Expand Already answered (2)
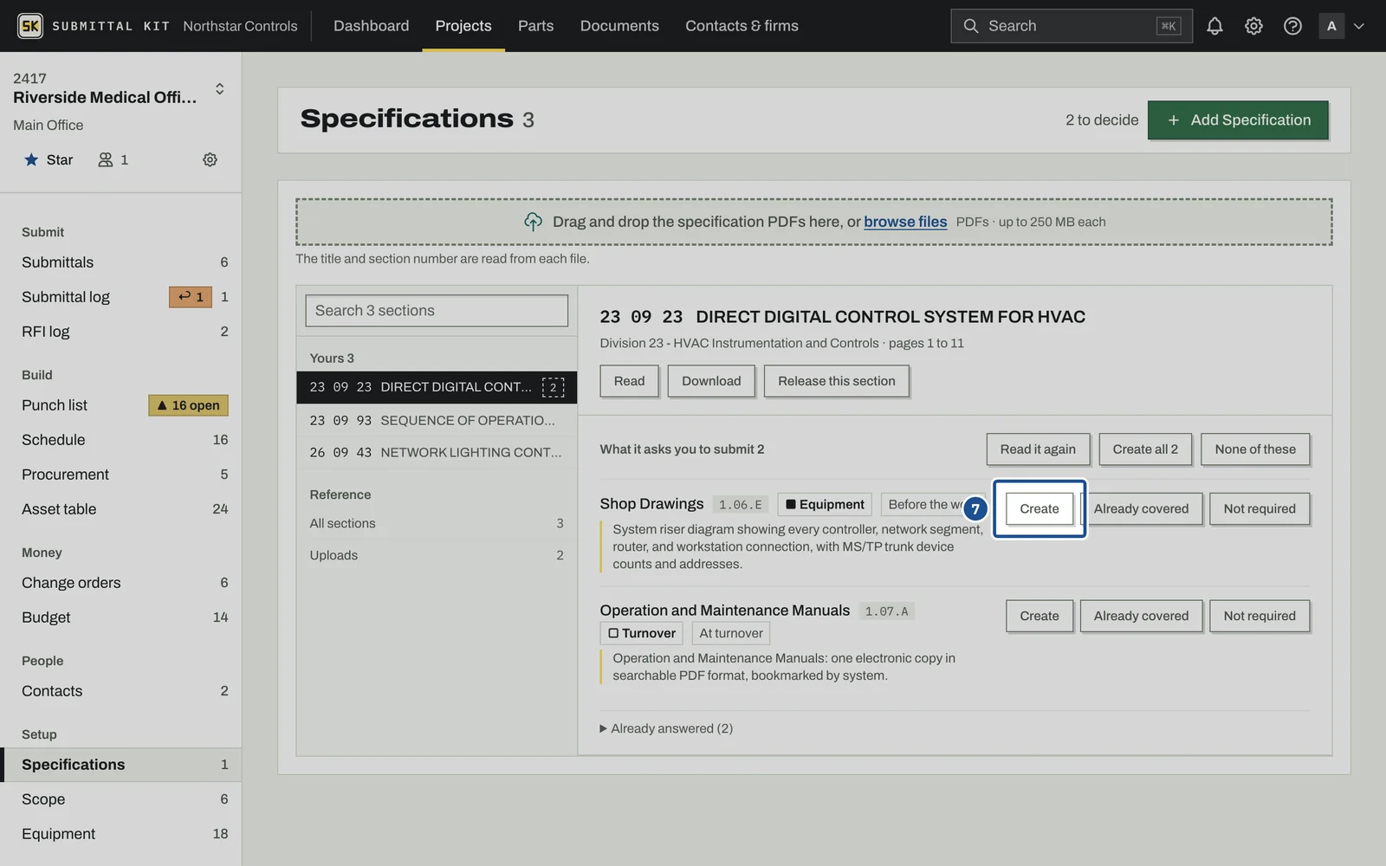 click(x=666, y=728)
